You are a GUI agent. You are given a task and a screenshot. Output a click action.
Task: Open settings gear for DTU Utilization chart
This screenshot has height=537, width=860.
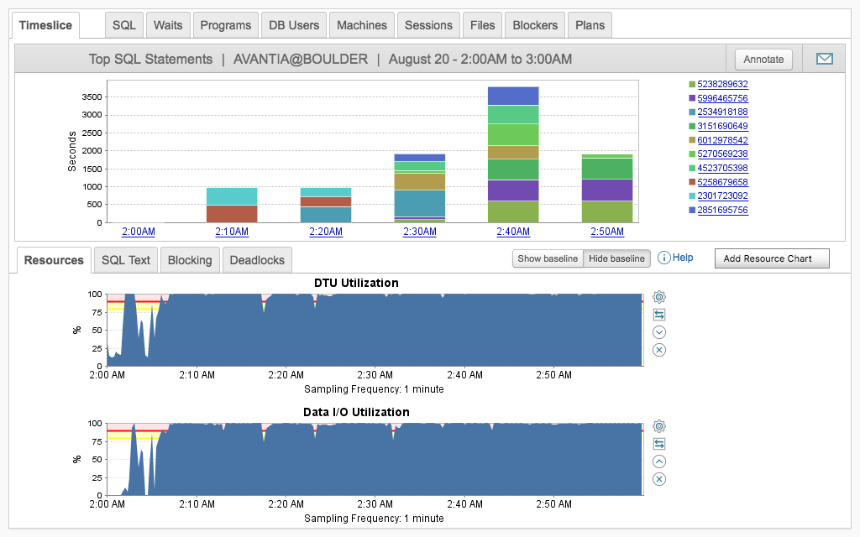point(658,296)
